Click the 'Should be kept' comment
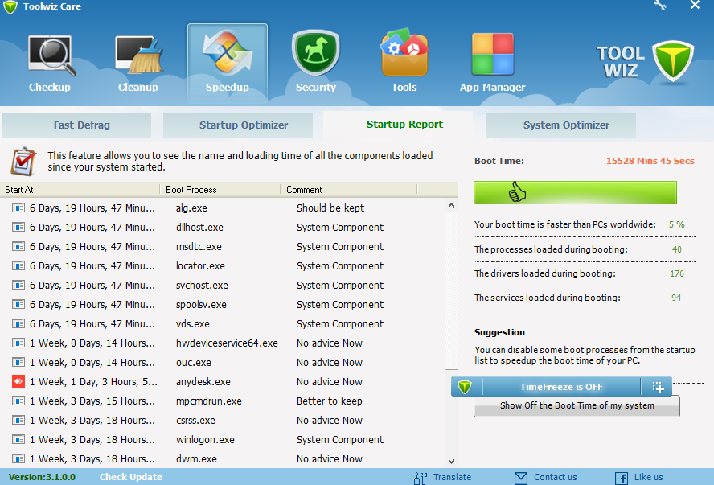Screen dimensions: 714x485 tap(330, 208)
